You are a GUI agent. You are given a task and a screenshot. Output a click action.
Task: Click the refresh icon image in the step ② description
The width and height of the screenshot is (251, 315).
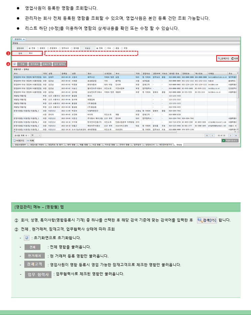click(x=27, y=238)
